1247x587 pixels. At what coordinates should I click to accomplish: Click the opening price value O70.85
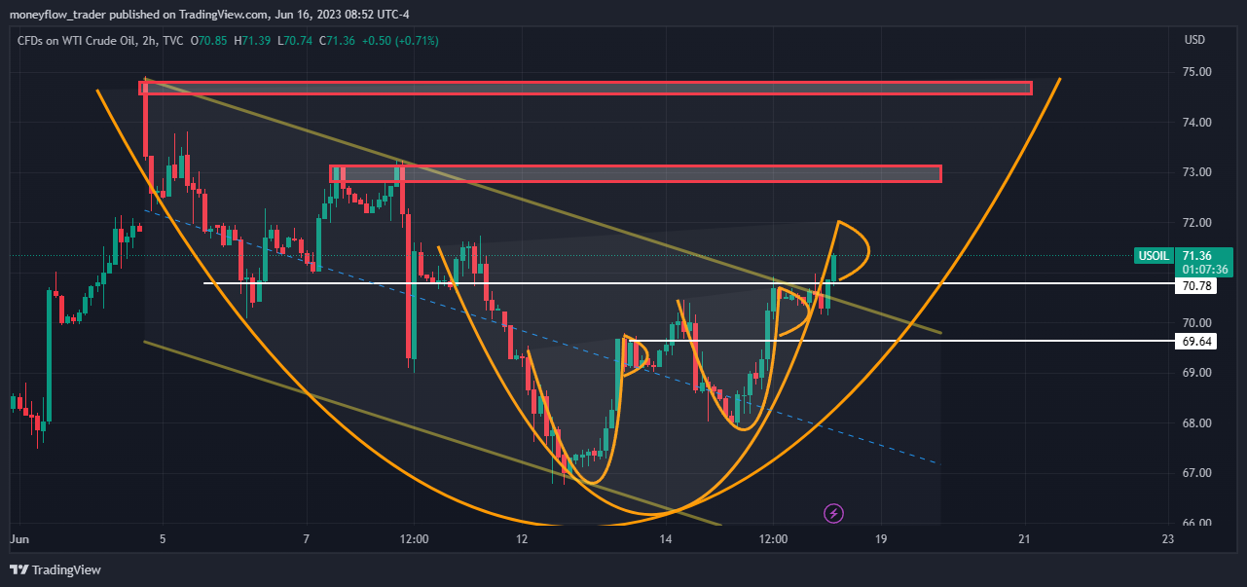tap(208, 41)
